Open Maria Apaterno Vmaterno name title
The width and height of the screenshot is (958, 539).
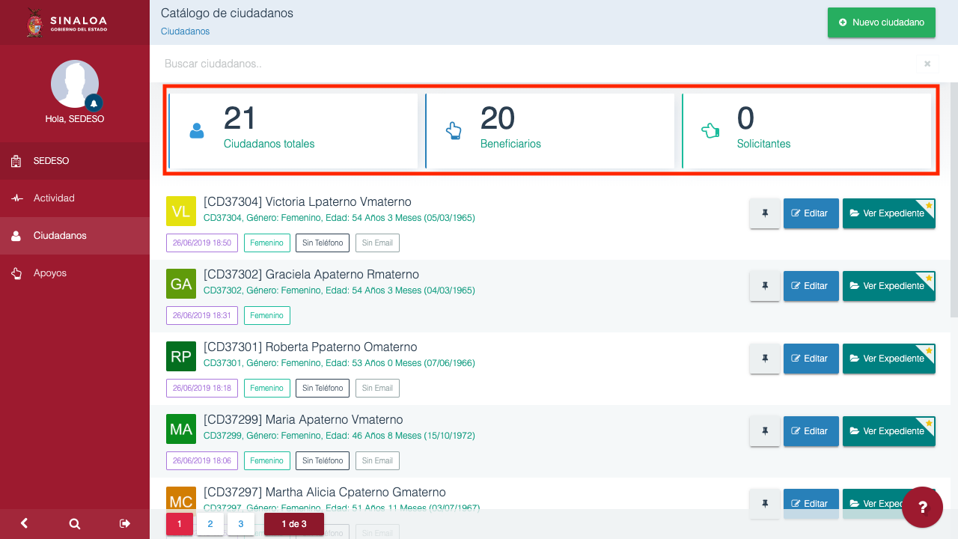coord(303,420)
